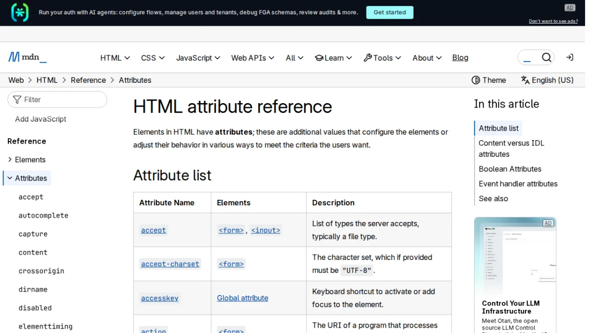Click the AD badge on sidebar ad card
This screenshot has height=333, width=592.
click(x=548, y=223)
